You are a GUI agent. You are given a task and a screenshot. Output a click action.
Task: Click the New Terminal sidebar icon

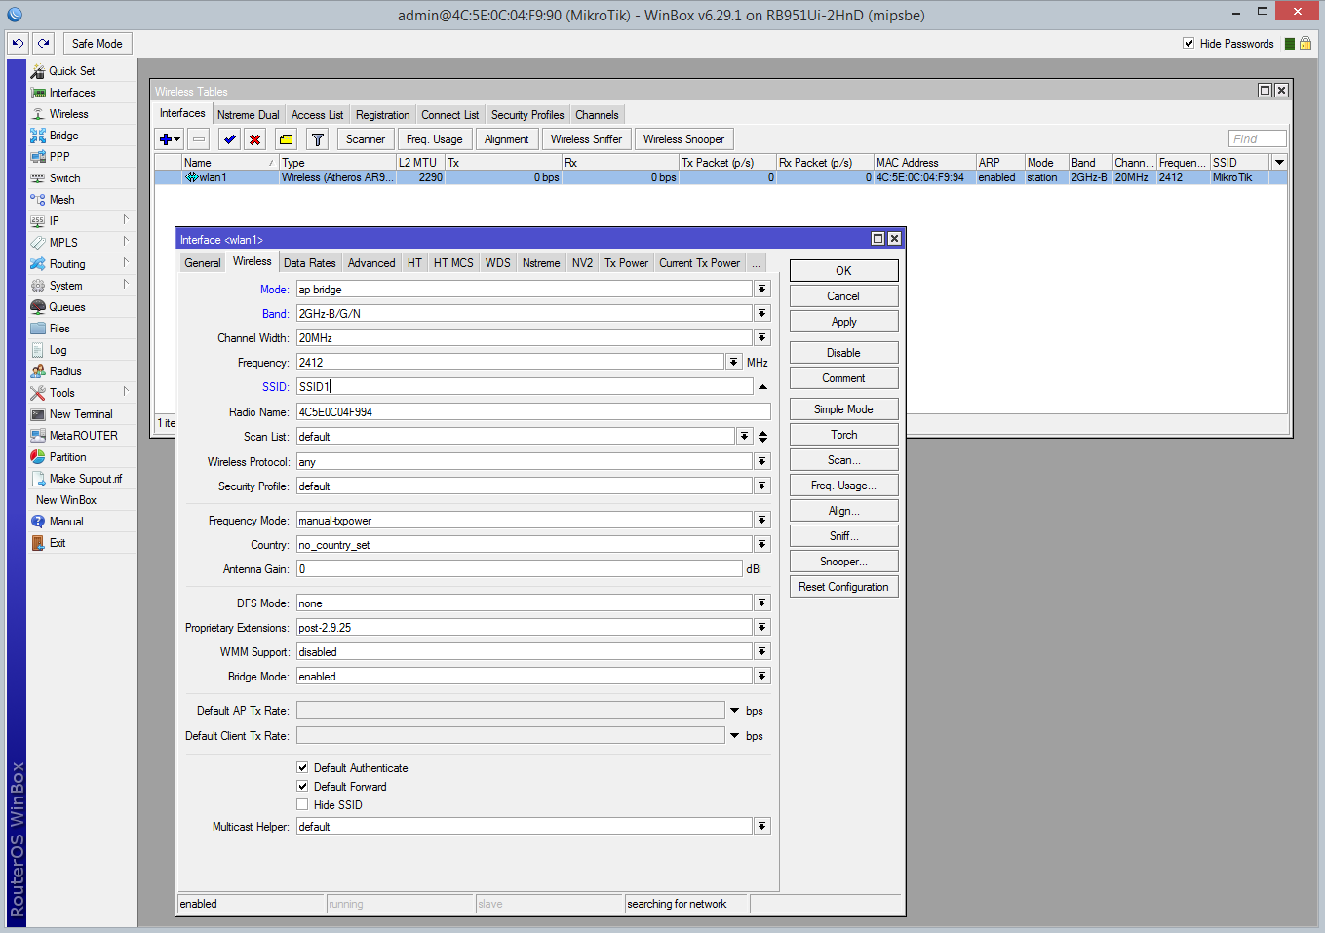pyautogui.click(x=38, y=414)
